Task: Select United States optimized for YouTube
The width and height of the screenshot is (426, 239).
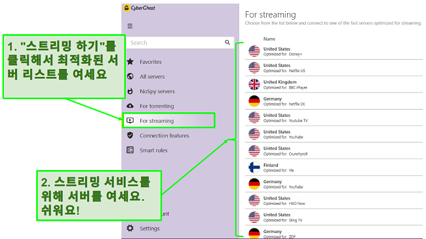Action: (334, 135)
